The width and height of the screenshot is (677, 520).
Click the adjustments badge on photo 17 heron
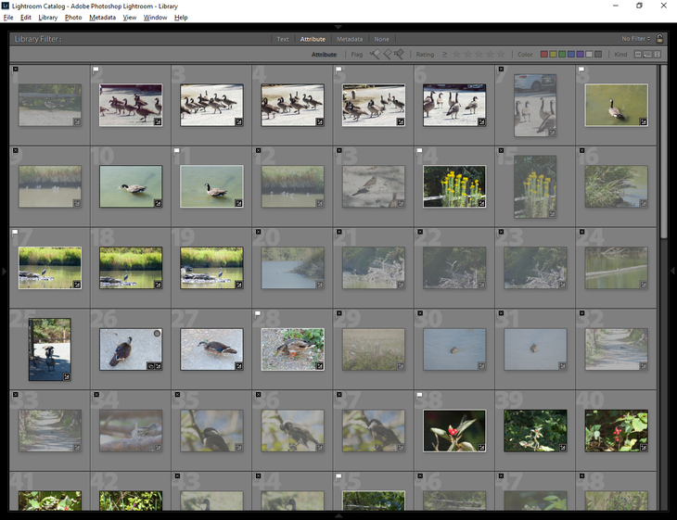point(77,285)
